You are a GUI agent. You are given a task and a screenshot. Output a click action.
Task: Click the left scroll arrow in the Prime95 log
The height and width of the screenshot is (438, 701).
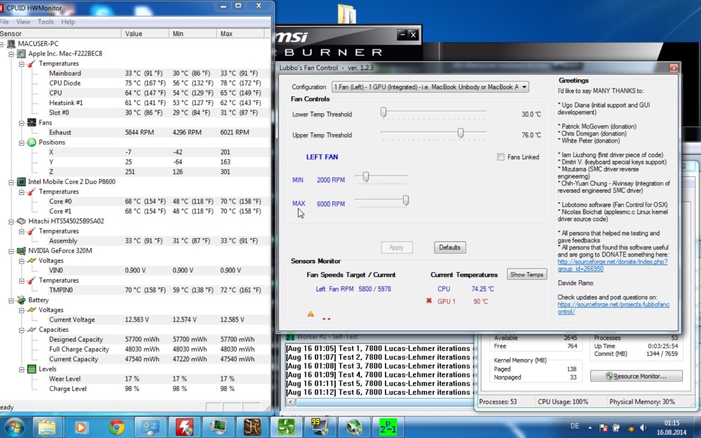click(x=290, y=402)
